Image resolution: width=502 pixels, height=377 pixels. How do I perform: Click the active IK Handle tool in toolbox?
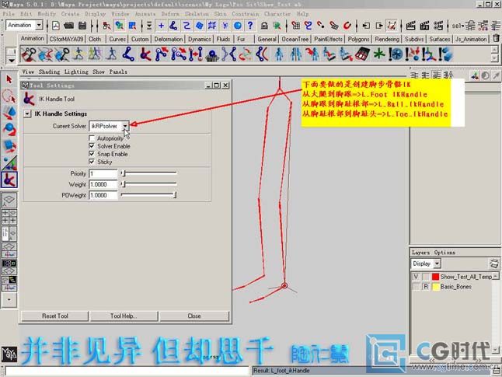click(x=9, y=180)
